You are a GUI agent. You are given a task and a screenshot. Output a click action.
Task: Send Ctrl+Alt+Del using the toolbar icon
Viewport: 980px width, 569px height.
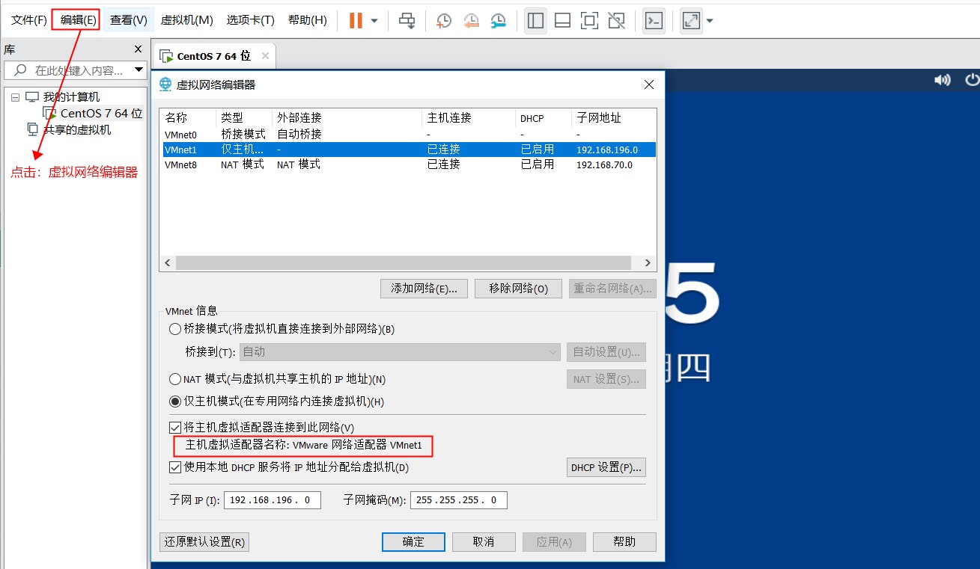407,21
